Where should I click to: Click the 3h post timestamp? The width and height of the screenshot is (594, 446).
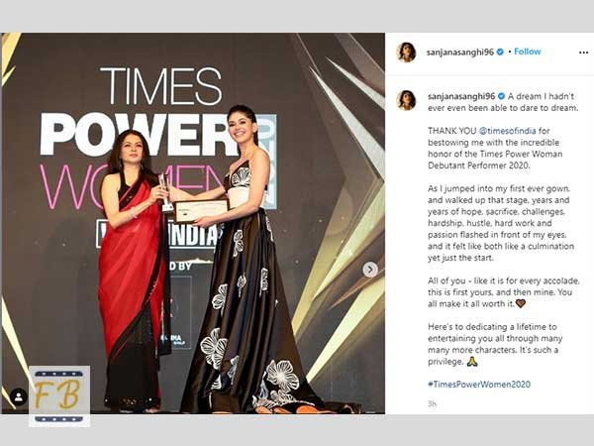pos(432,404)
